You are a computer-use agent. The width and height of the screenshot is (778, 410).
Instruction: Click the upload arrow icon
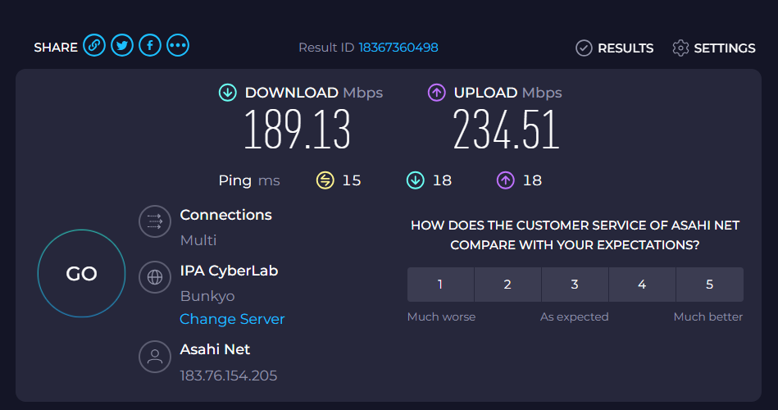[x=436, y=93]
